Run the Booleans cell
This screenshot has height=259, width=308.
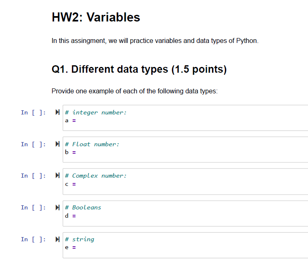point(57,207)
